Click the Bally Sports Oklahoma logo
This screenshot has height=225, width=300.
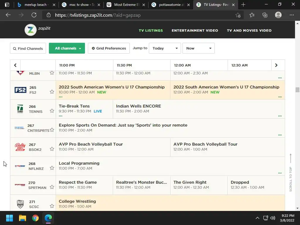click(x=20, y=147)
